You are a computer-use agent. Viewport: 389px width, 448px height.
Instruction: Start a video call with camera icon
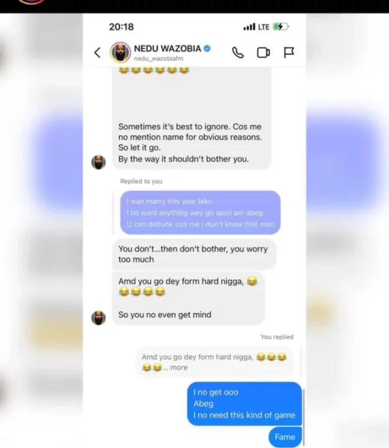coord(263,52)
